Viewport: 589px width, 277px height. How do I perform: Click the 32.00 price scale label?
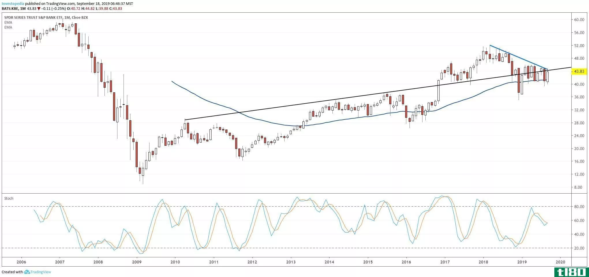pos(579,110)
